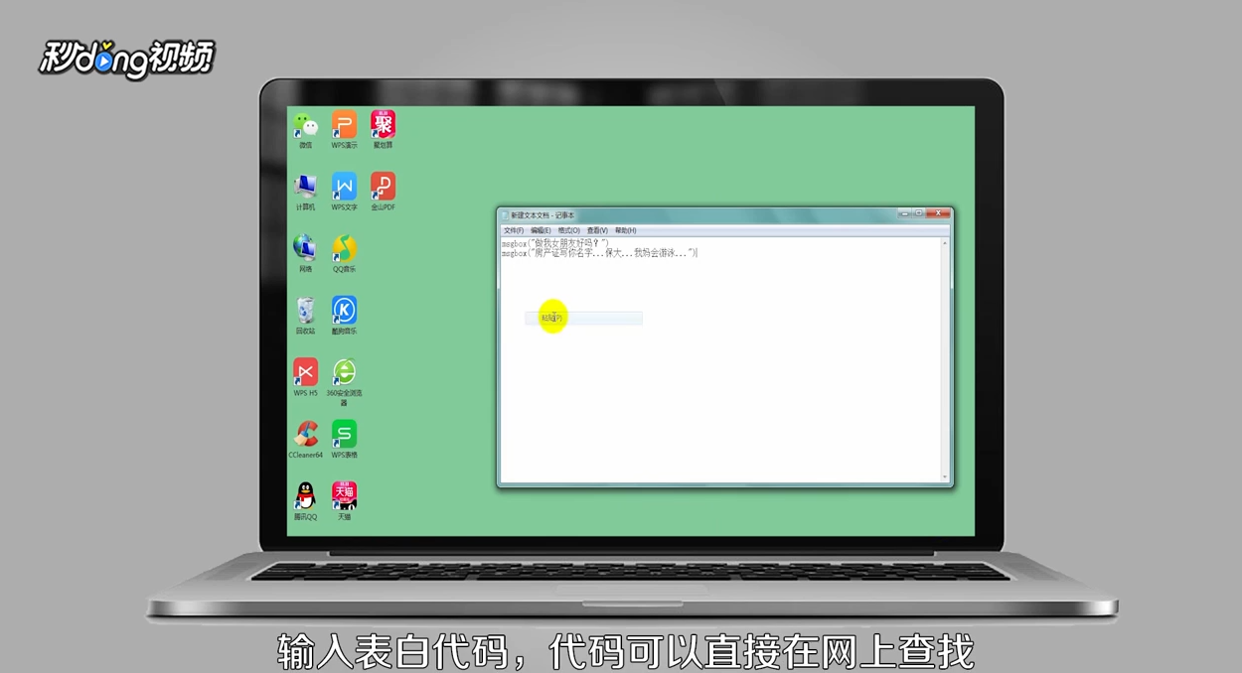Screen dimensions: 1242x673
Task: Open the WPS演示 desktop shortcut
Action: pos(344,130)
